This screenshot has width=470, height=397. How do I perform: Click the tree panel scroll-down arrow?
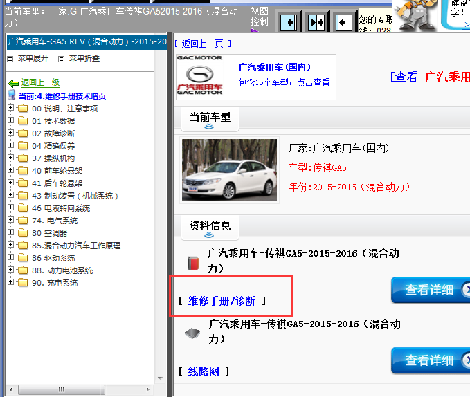[160, 378]
